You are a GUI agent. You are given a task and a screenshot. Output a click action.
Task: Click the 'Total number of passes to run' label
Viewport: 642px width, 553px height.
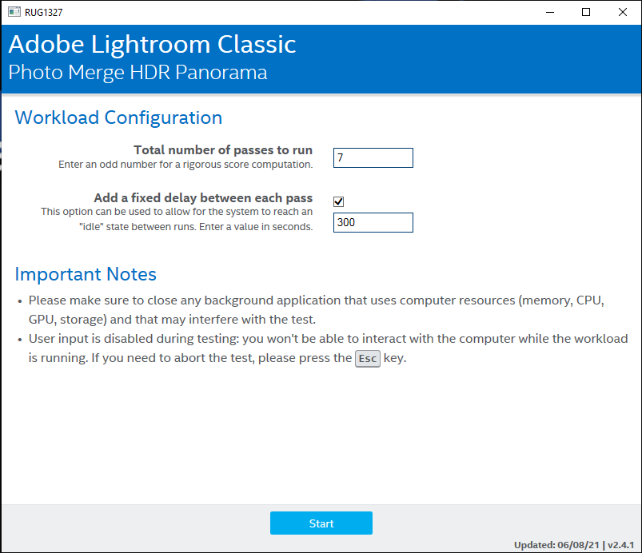coord(223,149)
